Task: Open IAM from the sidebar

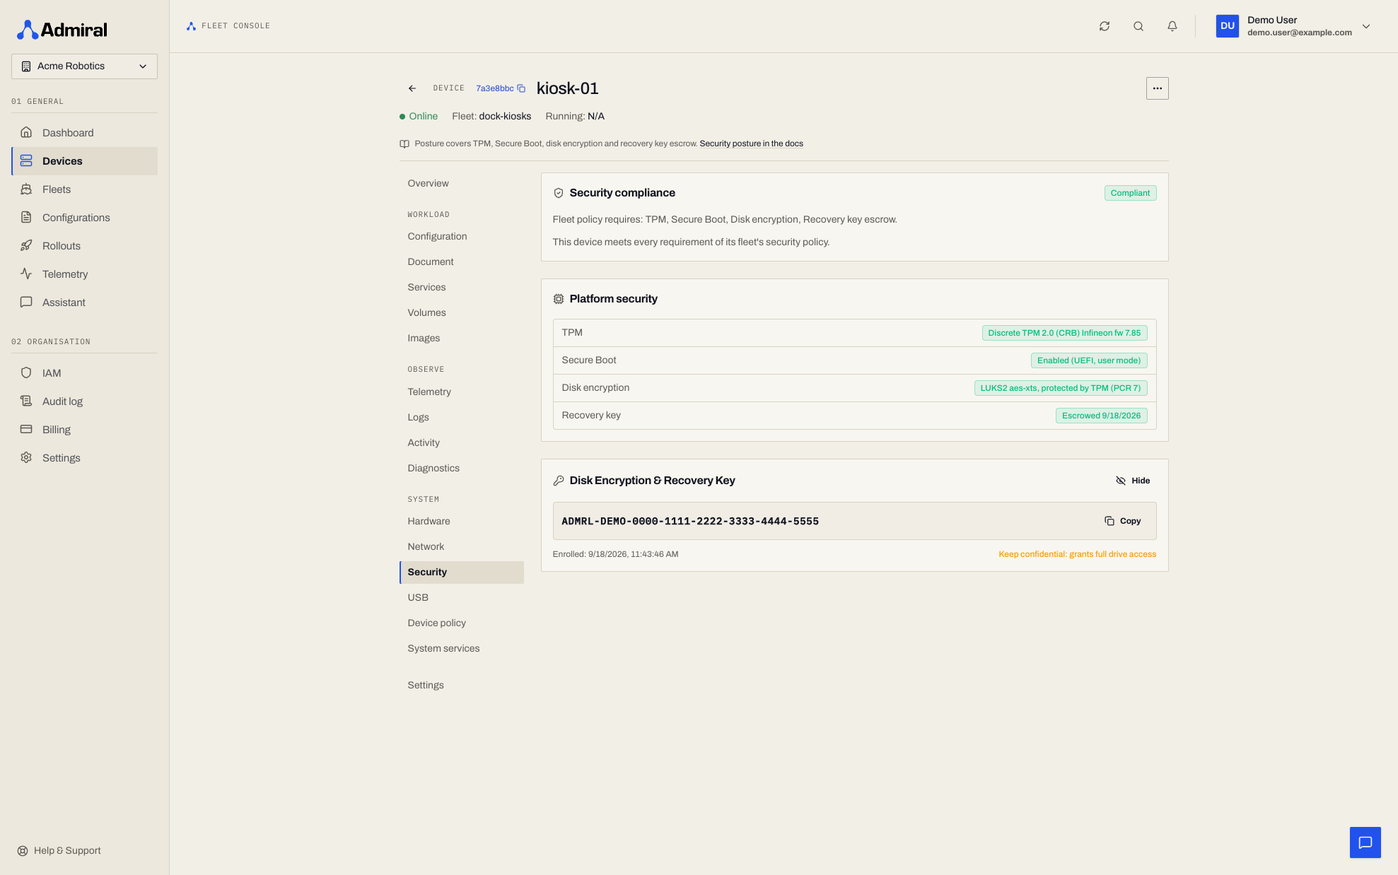Action: coord(84,373)
